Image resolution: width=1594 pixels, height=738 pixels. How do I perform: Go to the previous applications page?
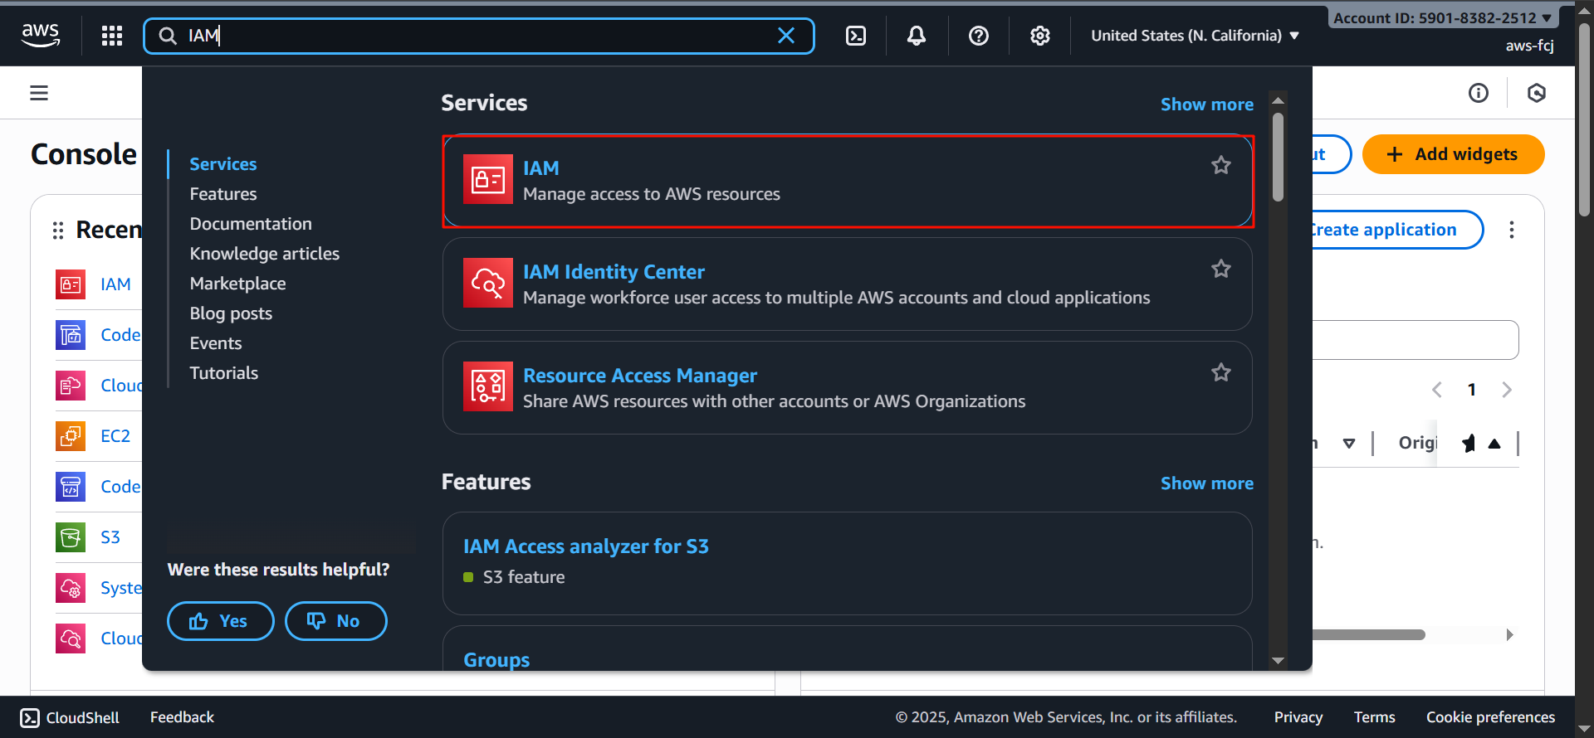pos(1437,390)
